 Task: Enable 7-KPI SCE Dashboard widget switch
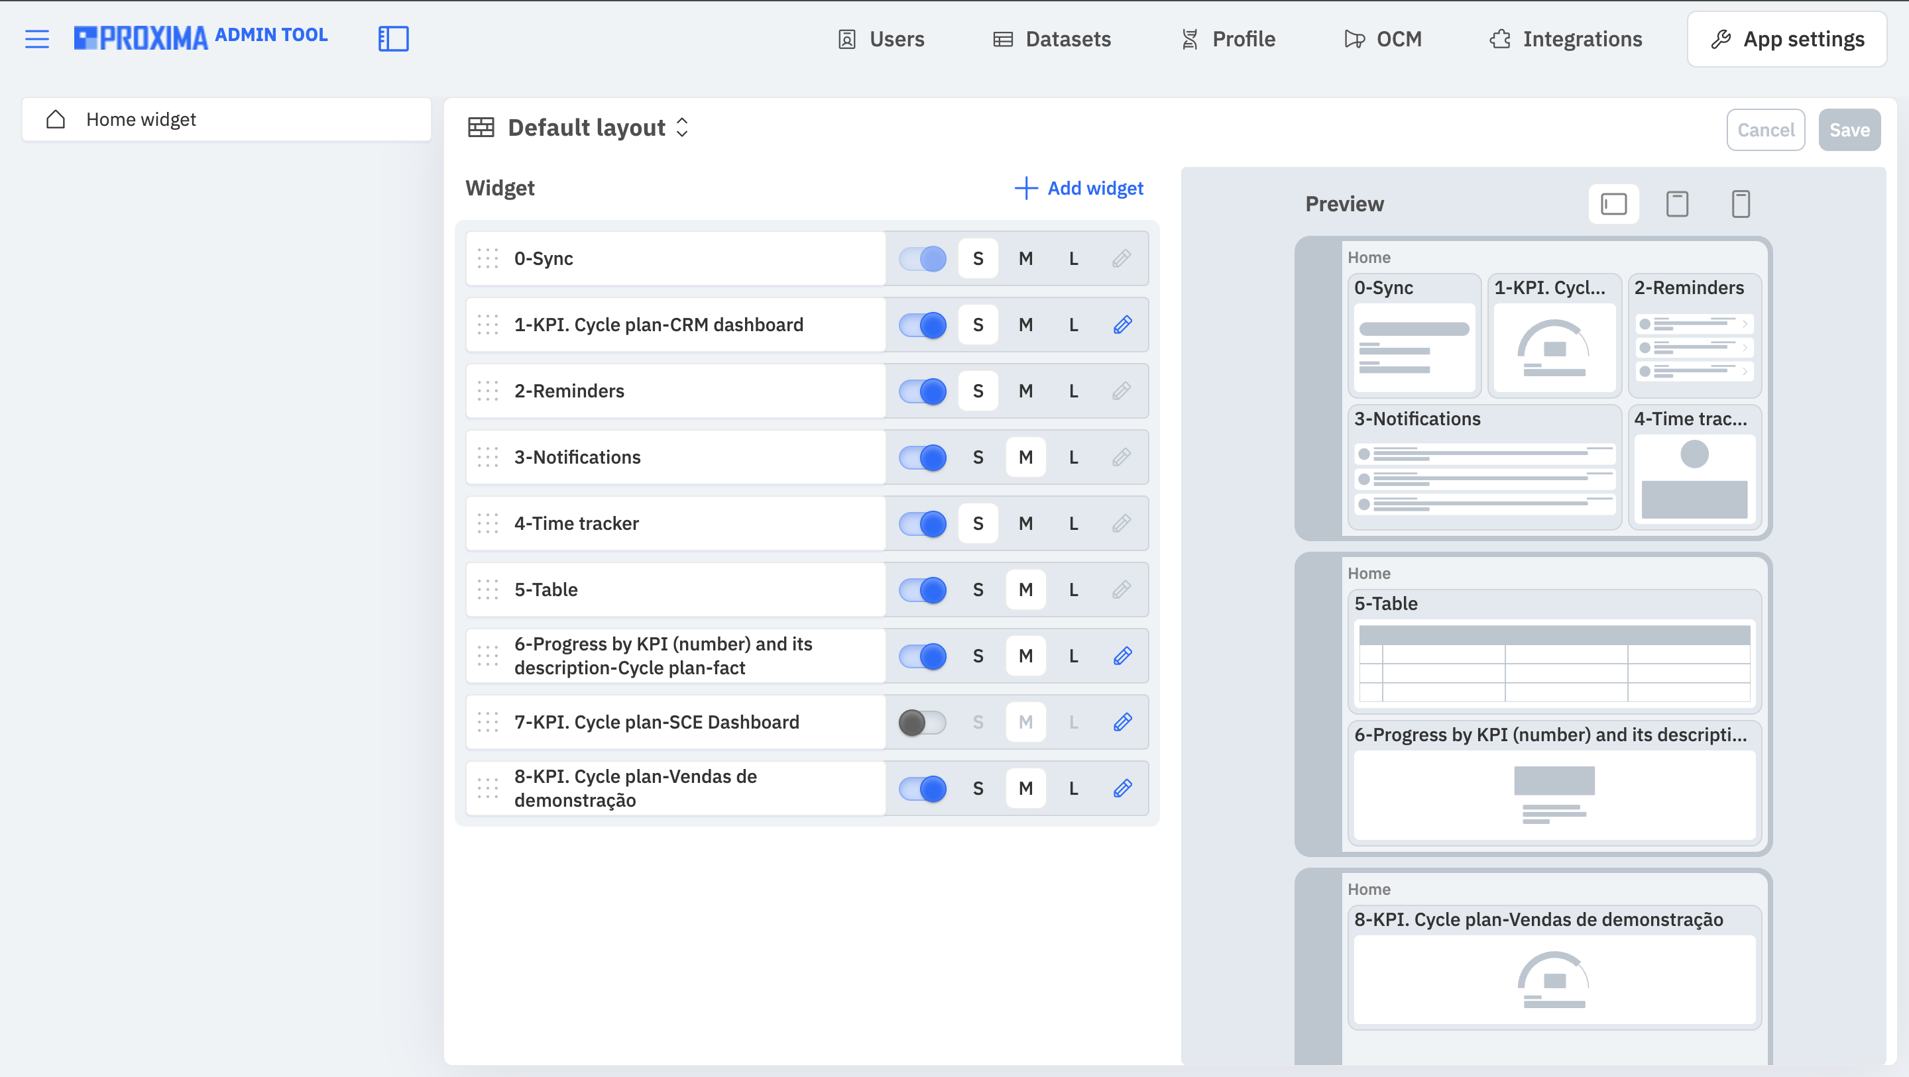922,721
